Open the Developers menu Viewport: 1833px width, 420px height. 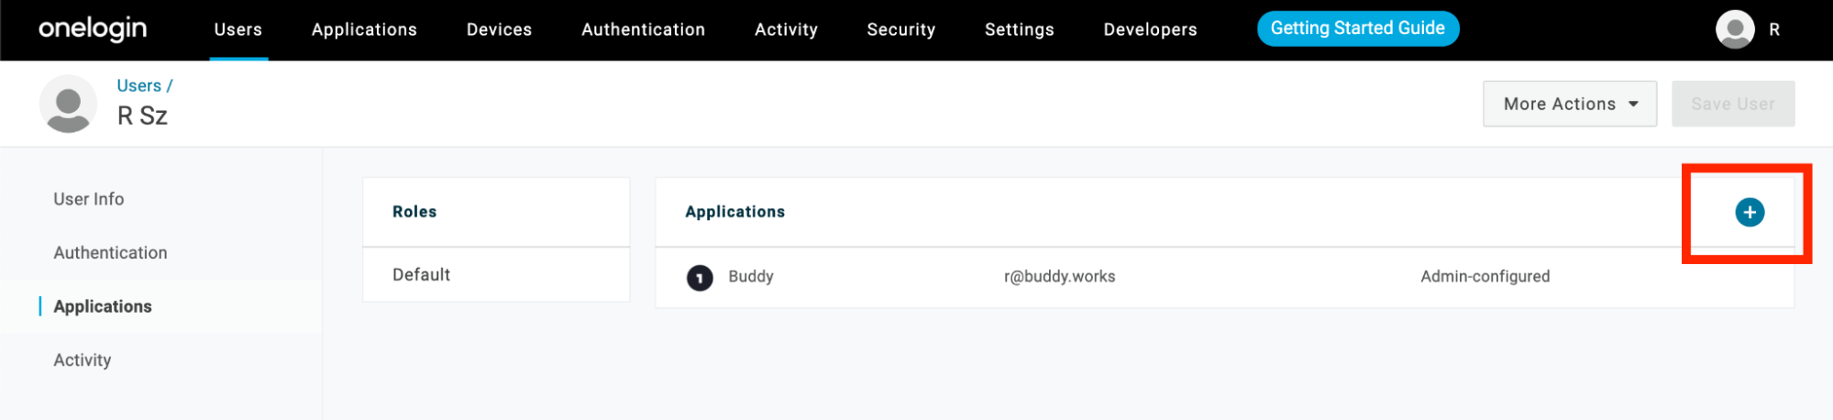click(1150, 29)
